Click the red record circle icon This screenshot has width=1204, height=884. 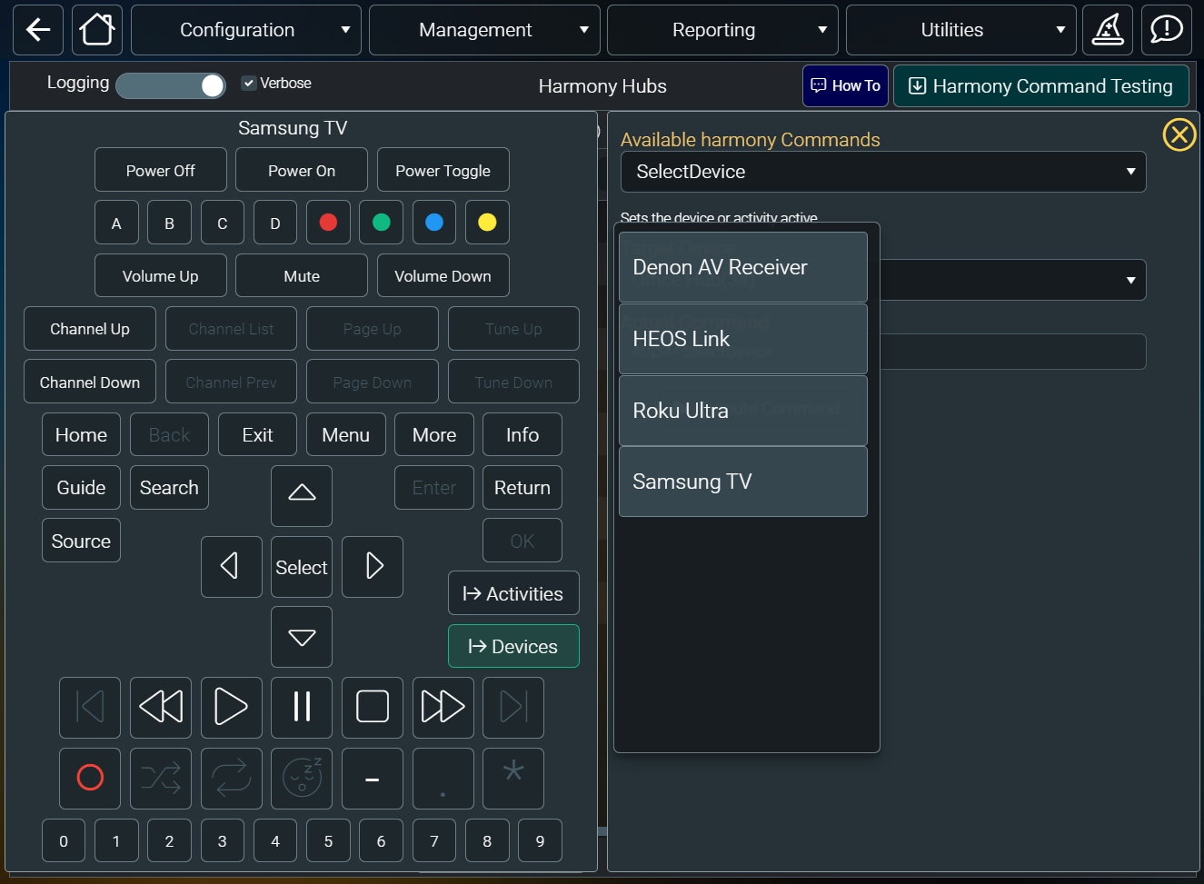pos(90,779)
